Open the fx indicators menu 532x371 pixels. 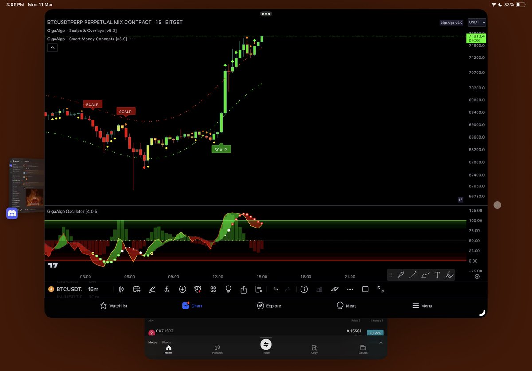pos(167,289)
